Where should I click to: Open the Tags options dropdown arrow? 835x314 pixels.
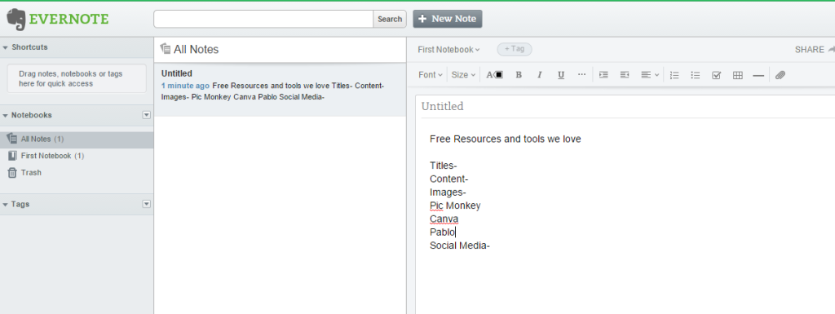[147, 204]
